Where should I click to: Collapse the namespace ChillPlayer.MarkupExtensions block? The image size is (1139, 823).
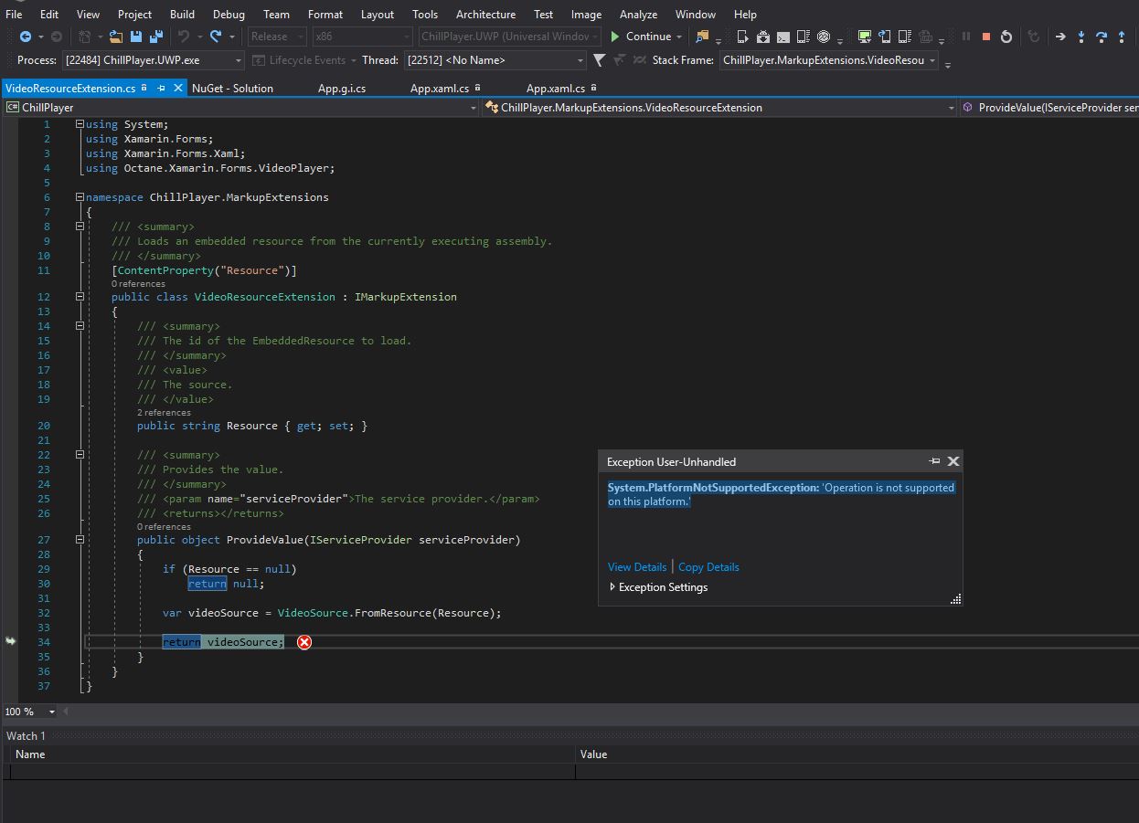[80, 196]
